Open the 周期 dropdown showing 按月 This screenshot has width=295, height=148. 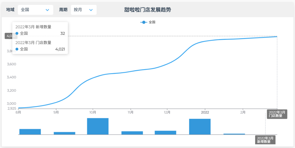(83, 10)
